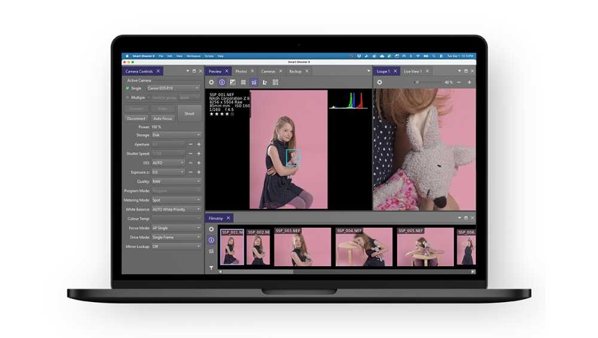
Task: Zoom in Loupe with plus icon
Action: pos(469,83)
